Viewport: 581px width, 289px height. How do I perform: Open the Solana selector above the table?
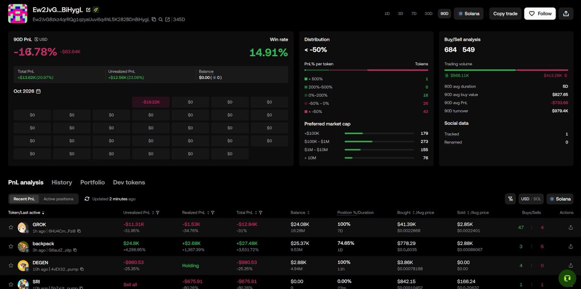click(560, 199)
